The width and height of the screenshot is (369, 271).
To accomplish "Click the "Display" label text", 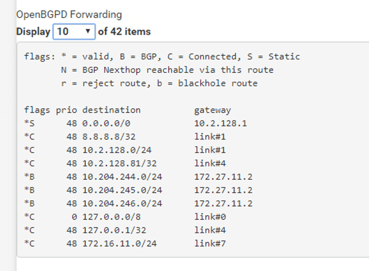I will [33, 32].
